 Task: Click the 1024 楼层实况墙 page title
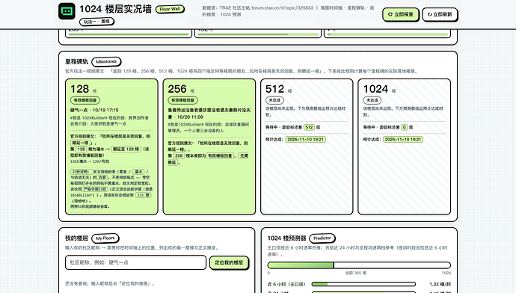click(115, 9)
